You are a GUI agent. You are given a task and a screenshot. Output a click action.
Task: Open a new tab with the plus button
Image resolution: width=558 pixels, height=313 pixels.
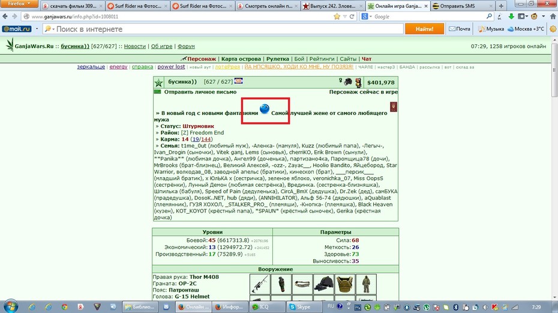(x=501, y=6)
